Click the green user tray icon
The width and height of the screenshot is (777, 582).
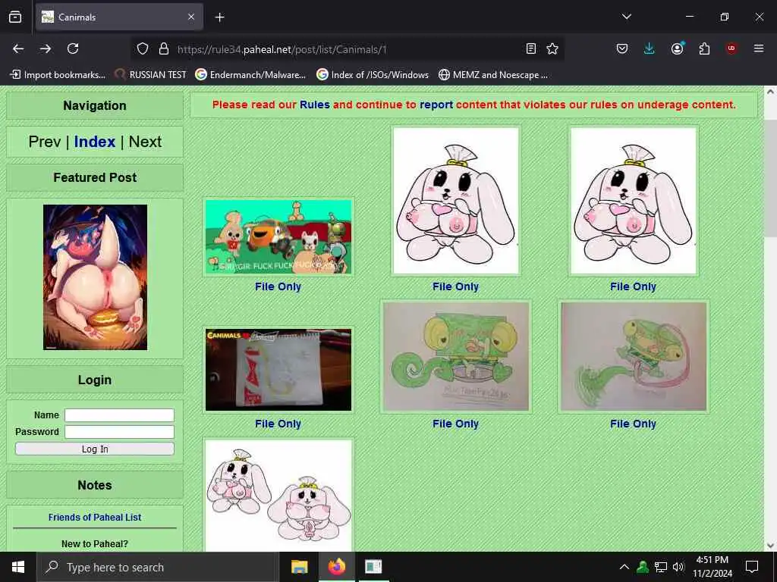(643, 567)
